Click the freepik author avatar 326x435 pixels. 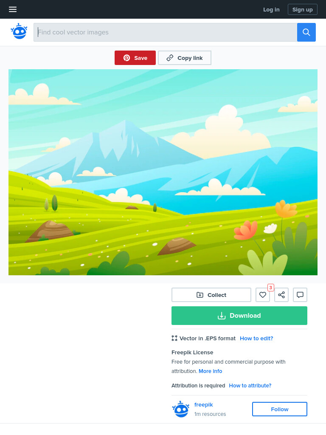click(181, 409)
